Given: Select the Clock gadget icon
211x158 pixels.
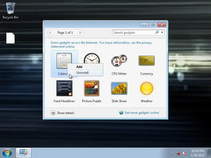Looking at the screenshot, I should 92,58.
